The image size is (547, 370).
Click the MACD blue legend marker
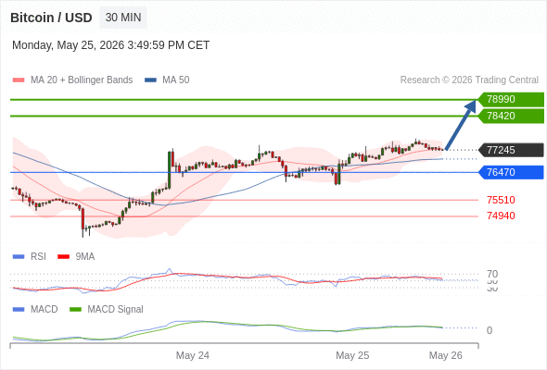(x=19, y=310)
